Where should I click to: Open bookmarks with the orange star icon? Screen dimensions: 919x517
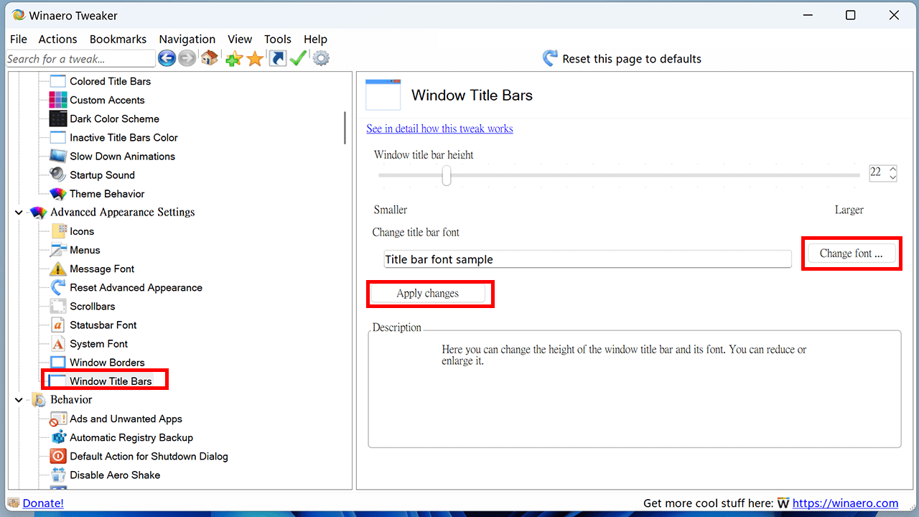tap(255, 59)
